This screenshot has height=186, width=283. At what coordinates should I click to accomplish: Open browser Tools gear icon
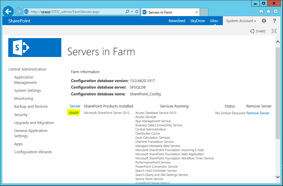[276, 12]
